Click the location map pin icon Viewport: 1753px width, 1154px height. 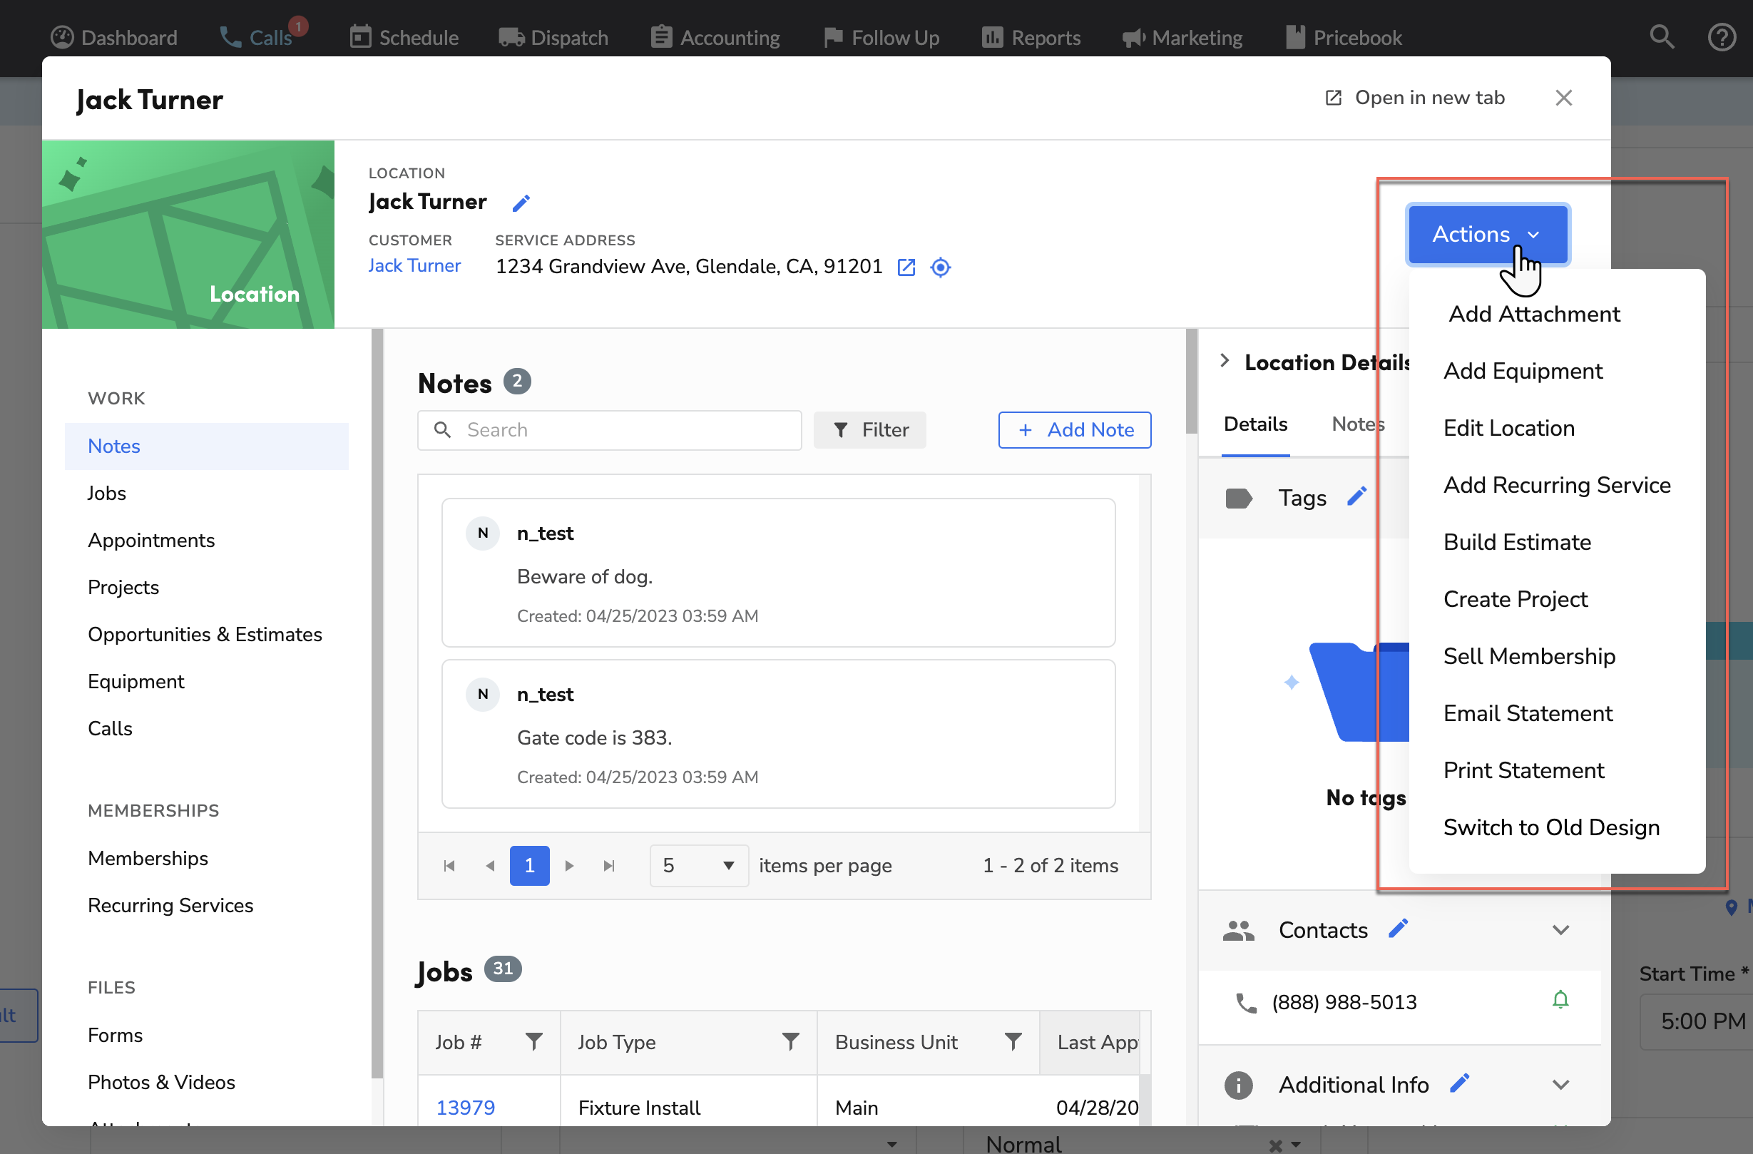940,267
